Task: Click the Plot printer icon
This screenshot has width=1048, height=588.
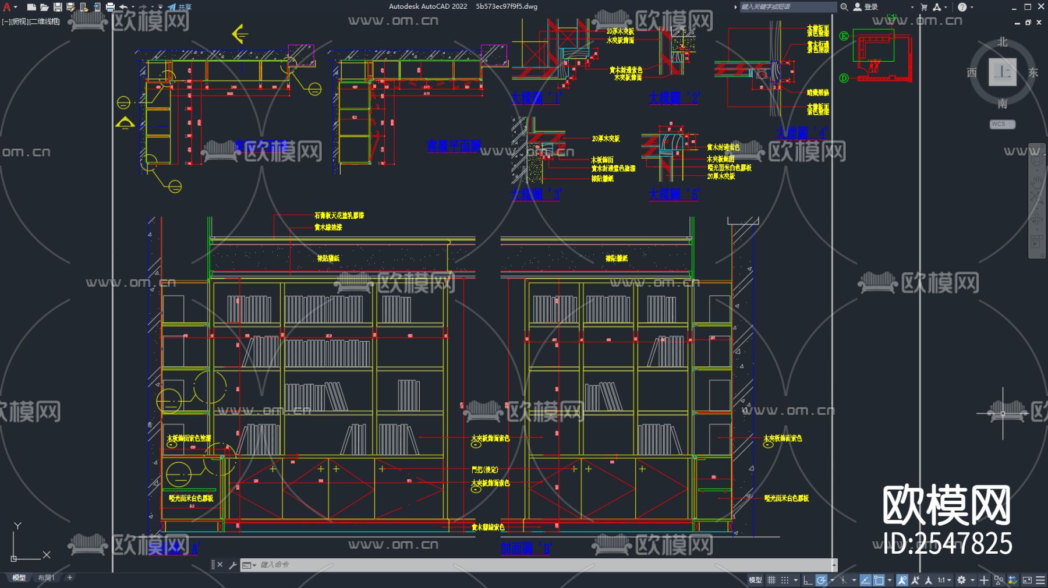Action: (110, 7)
